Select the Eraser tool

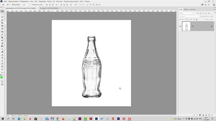2,43
